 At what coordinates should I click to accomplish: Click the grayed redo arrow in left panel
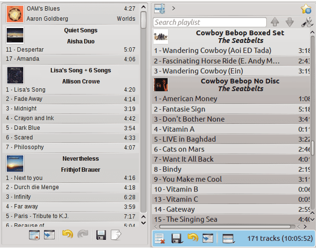click(83, 234)
